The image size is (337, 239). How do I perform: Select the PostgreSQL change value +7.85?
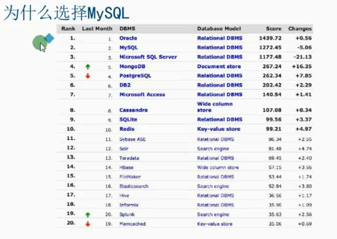click(303, 76)
